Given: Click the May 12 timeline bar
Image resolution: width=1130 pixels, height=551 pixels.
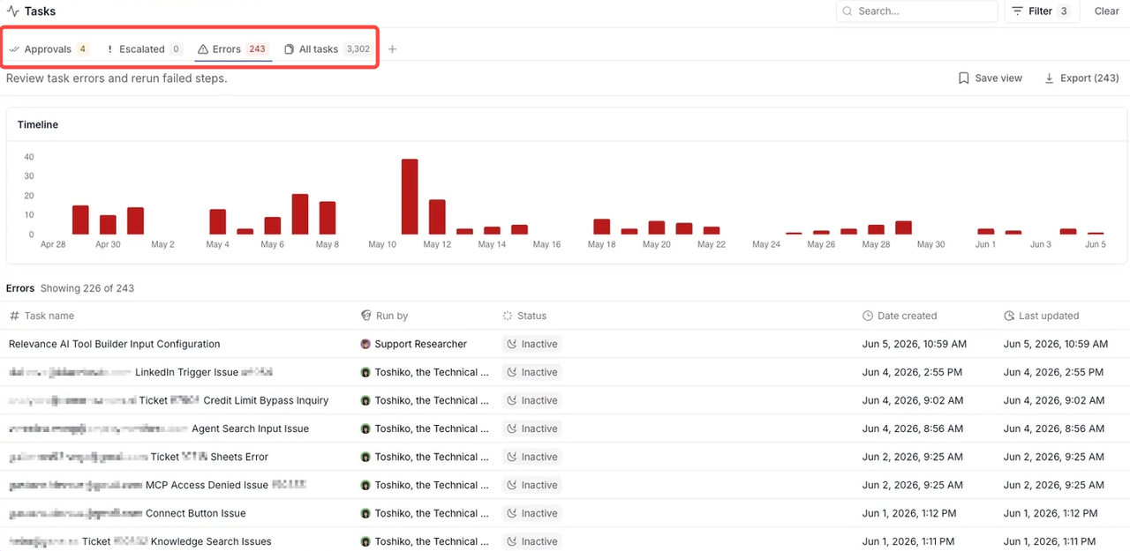Looking at the screenshot, I should coord(437,217).
